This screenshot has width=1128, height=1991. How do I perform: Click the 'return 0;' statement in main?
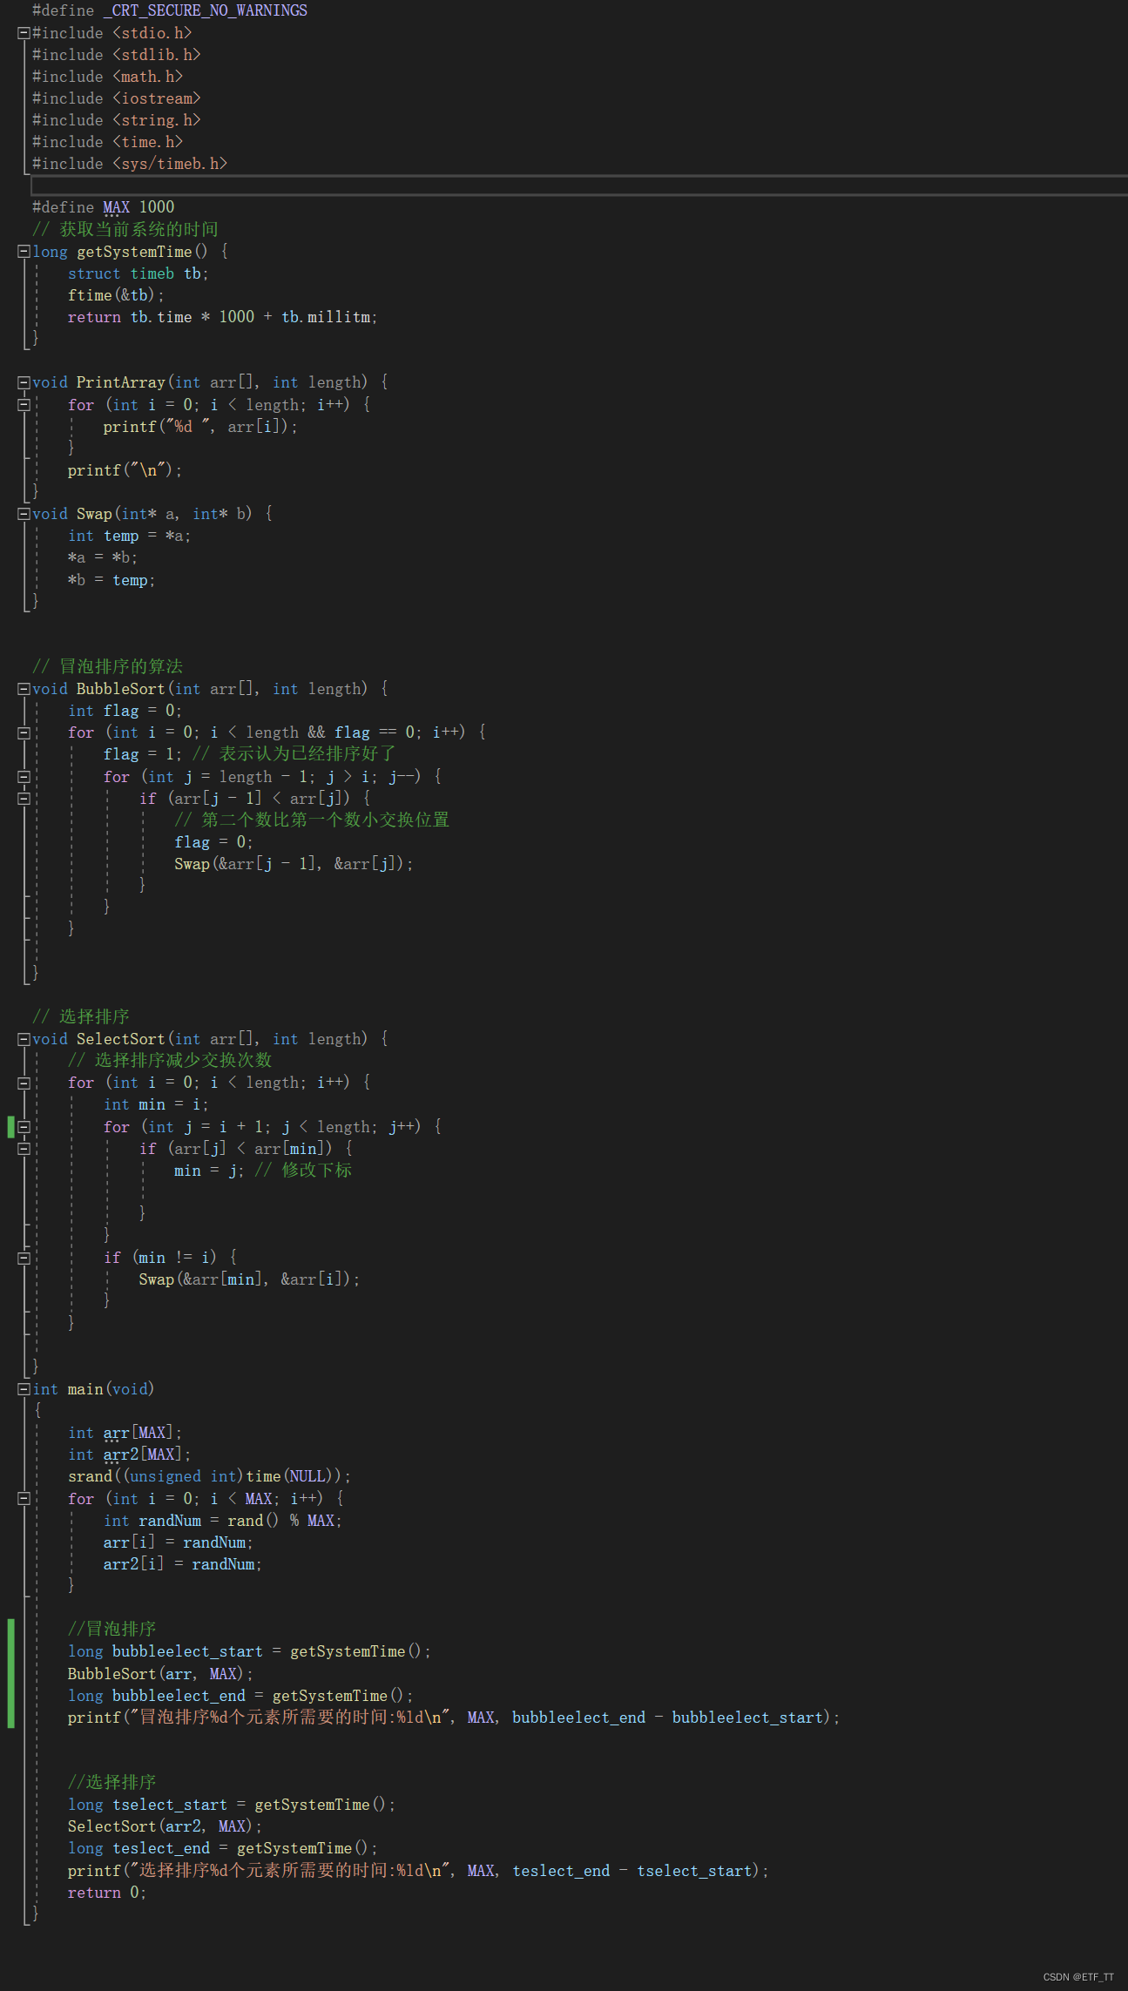[x=107, y=1893]
